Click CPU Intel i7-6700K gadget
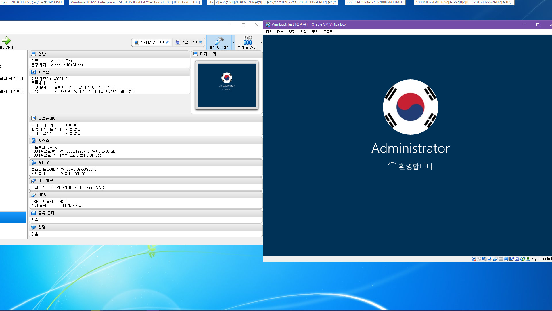This screenshot has height=311, width=552. point(379,2)
